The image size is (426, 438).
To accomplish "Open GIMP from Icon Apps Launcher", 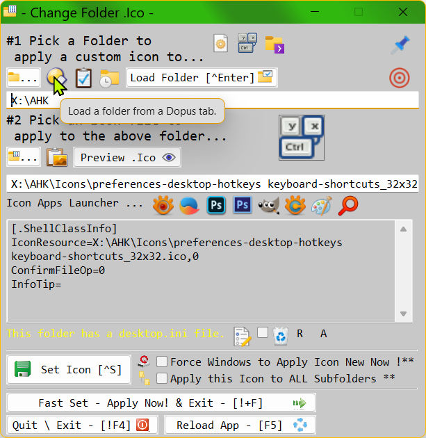I will [269, 204].
